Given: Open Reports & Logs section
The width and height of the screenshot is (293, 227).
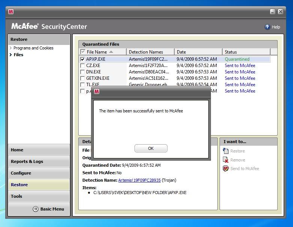Looking at the screenshot, I should pyautogui.click(x=39, y=161).
